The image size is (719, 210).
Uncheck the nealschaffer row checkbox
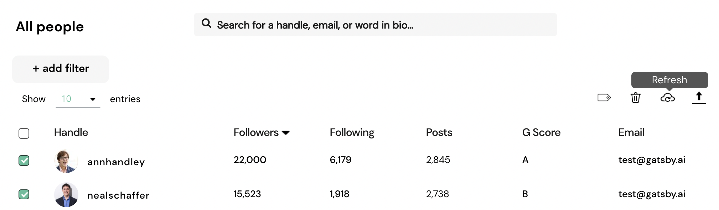(x=24, y=194)
